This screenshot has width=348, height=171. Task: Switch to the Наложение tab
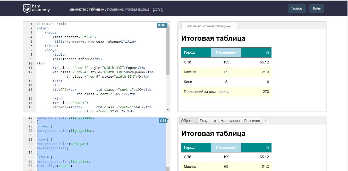tap(230, 121)
